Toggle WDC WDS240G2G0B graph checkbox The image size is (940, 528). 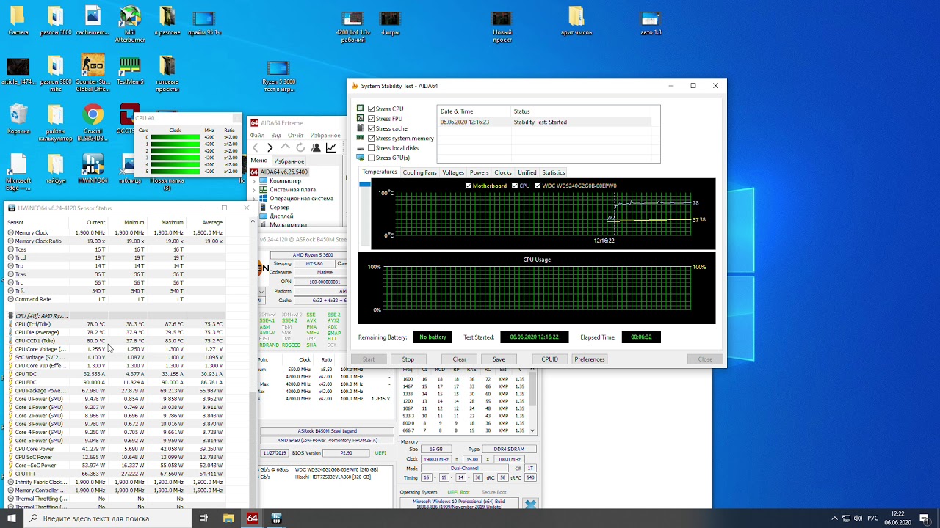(538, 186)
